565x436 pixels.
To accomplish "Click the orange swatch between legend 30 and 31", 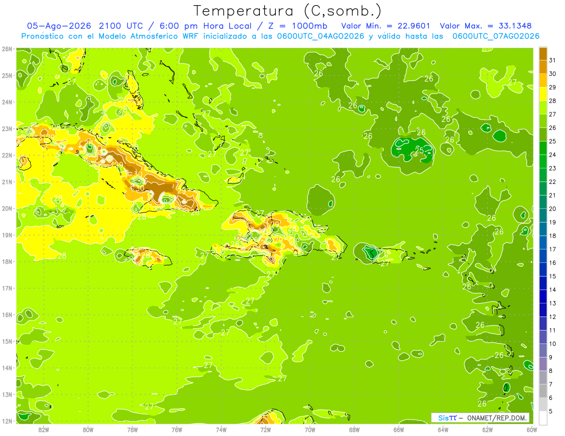I will 543,67.
